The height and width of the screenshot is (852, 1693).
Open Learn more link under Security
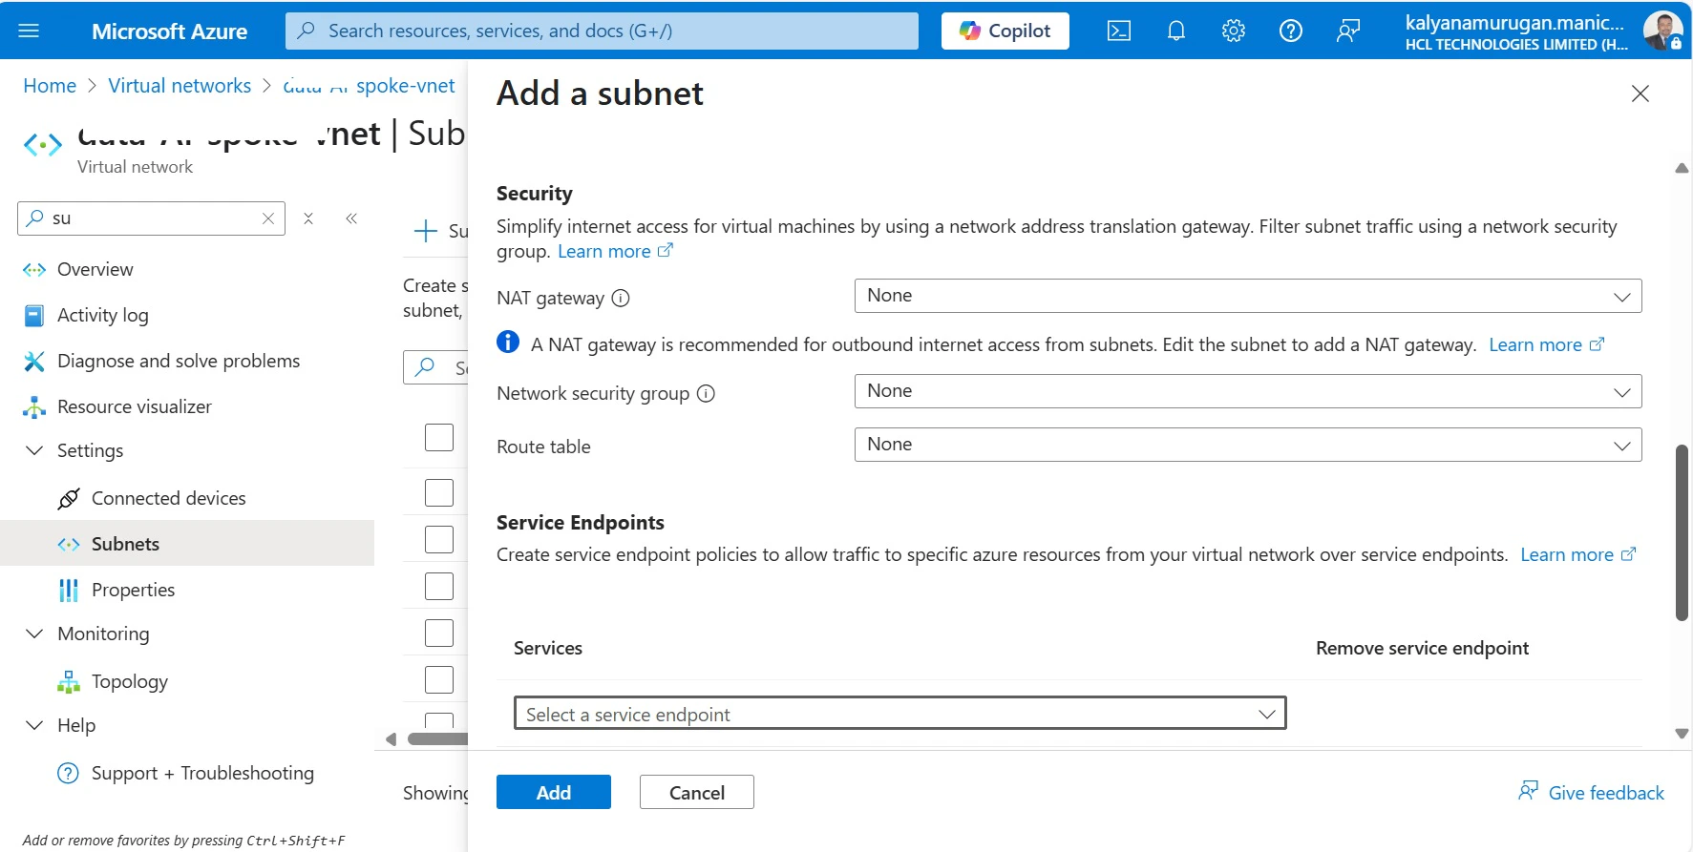pyautogui.click(x=615, y=251)
